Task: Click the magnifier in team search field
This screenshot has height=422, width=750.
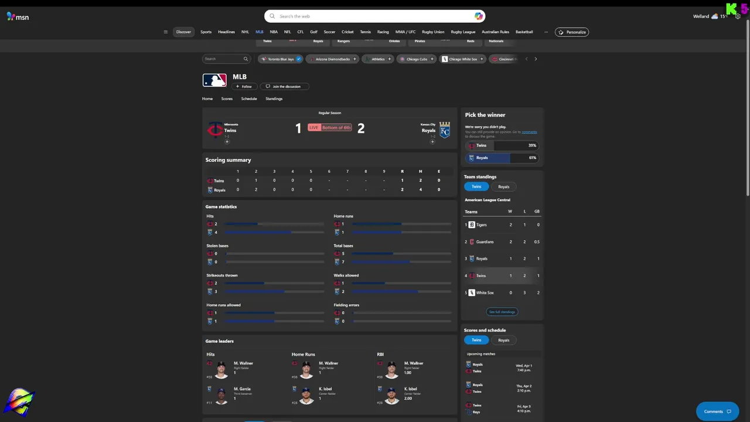Action: (x=246, y=59)
